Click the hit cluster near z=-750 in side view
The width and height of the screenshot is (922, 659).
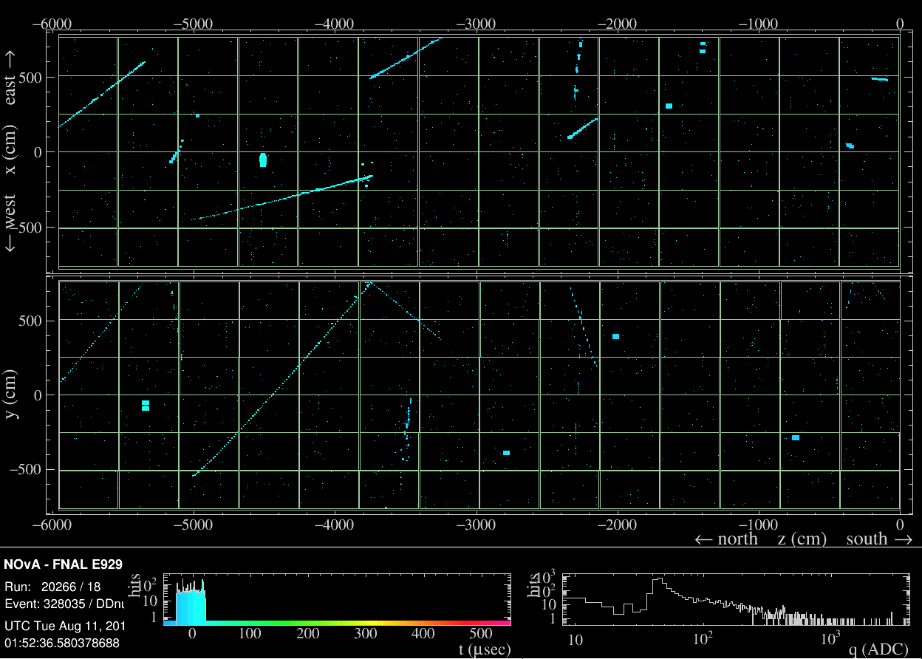click(x=796, y=437)
